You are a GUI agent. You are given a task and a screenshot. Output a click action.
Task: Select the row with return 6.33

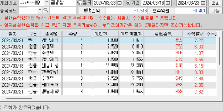[x=108, y=46]
